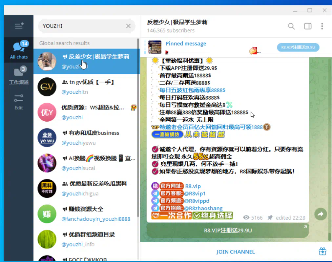This screenshot has width=332, height=262.
Task: Click the JOIN CHANNEL button
Action: pyautogui.click(x=236, y=252)
